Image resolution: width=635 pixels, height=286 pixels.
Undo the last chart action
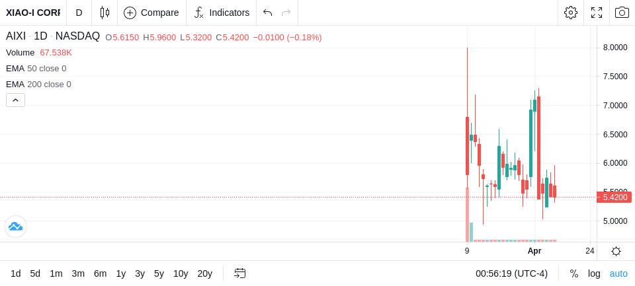(267, 13)
